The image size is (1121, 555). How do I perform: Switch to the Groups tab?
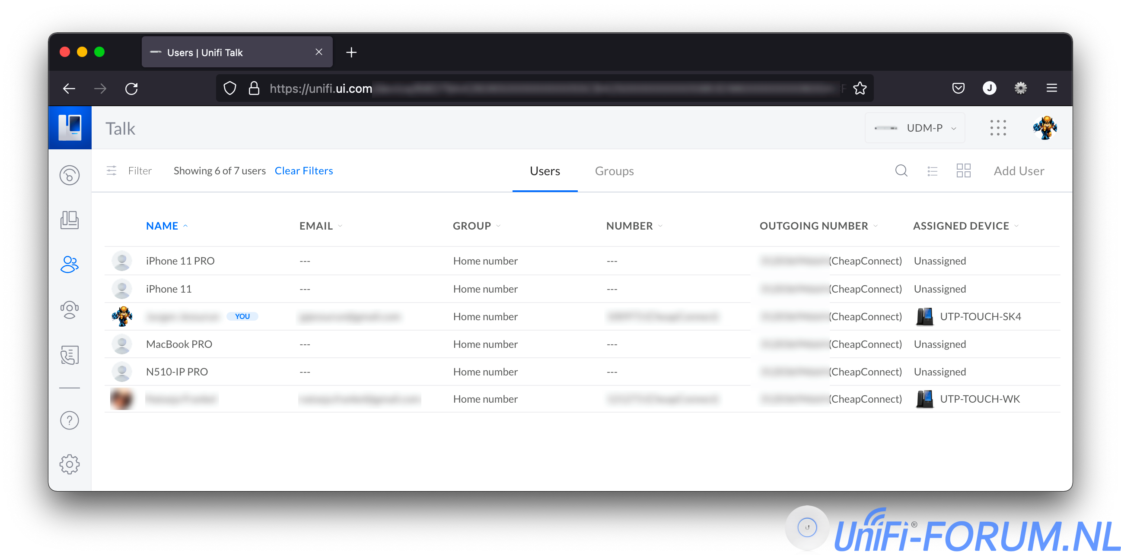click(x=614, y=171)
